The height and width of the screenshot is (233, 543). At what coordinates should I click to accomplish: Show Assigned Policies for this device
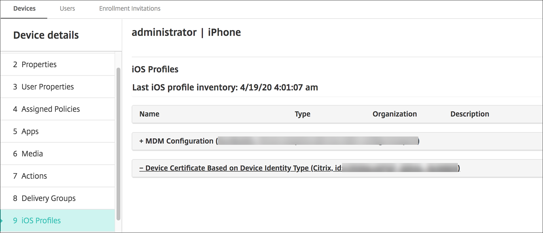tap(50, 109)
